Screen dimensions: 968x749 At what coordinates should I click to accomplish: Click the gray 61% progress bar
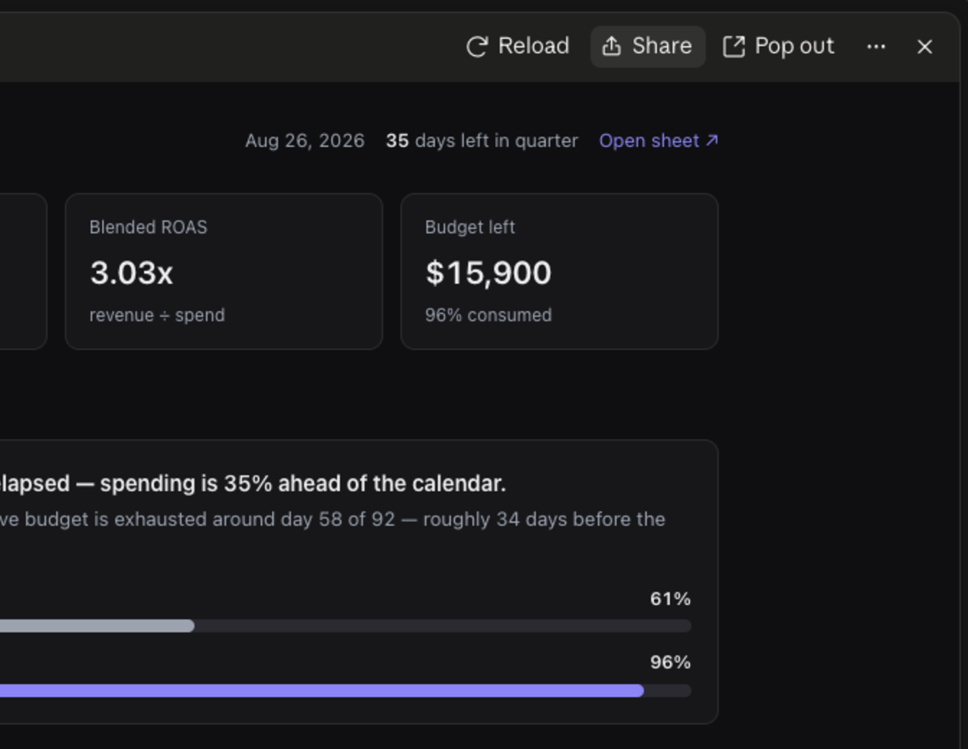tap(97, 626)
